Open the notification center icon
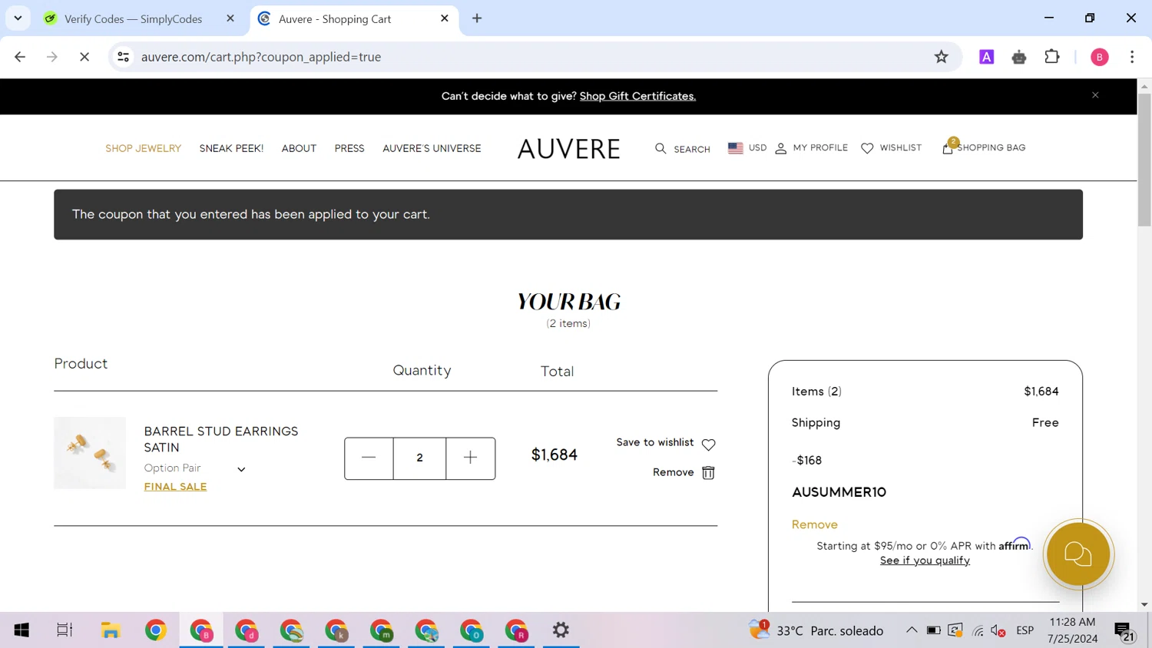This screenshot has width=1152, height=648. pos(1124,631)
